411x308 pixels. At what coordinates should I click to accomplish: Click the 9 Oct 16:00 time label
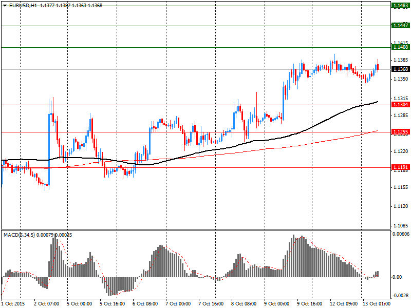(309, 304)
